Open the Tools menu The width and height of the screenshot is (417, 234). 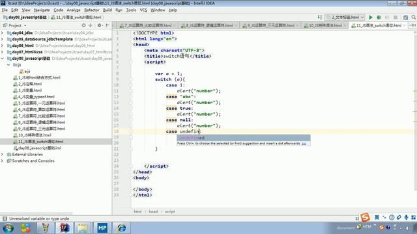(131, 10)
